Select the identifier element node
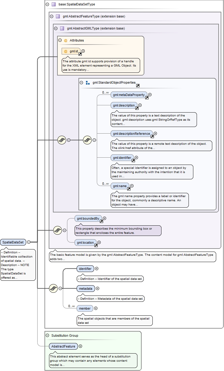224x371 pixels. 85,269
